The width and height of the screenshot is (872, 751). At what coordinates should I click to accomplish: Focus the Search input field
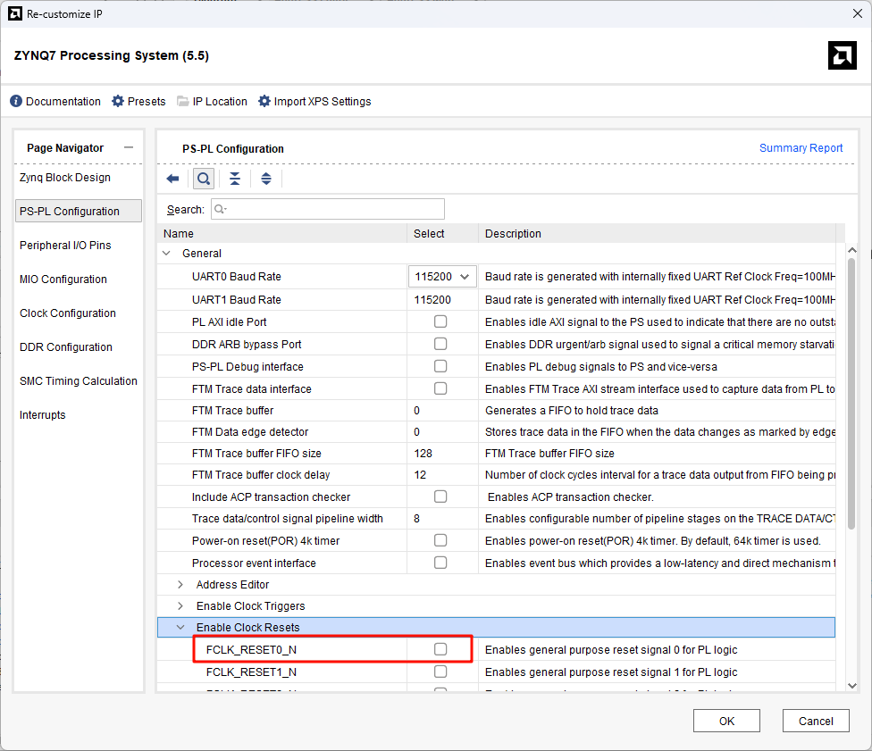point(328,209)
